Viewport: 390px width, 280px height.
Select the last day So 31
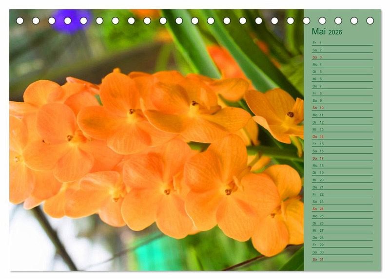pyautogui.click(x=341, y=259)
